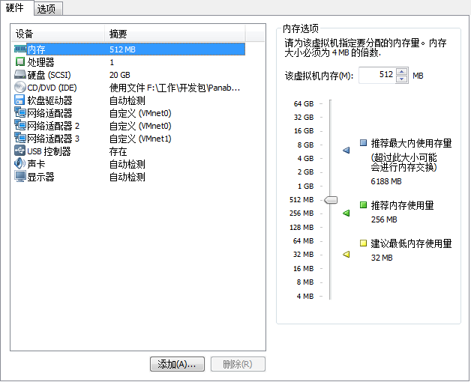471x382 pixels.
Task: Click the network adapter 3 icon
Action: point(20,138)
